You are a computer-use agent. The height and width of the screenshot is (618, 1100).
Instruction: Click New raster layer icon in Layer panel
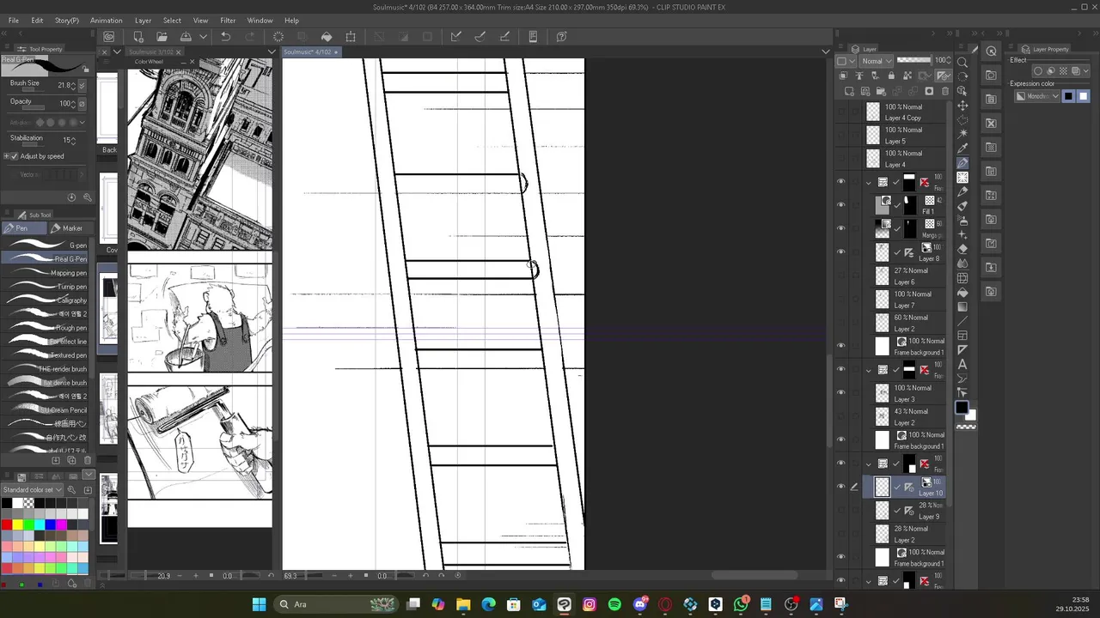(849, 91)
